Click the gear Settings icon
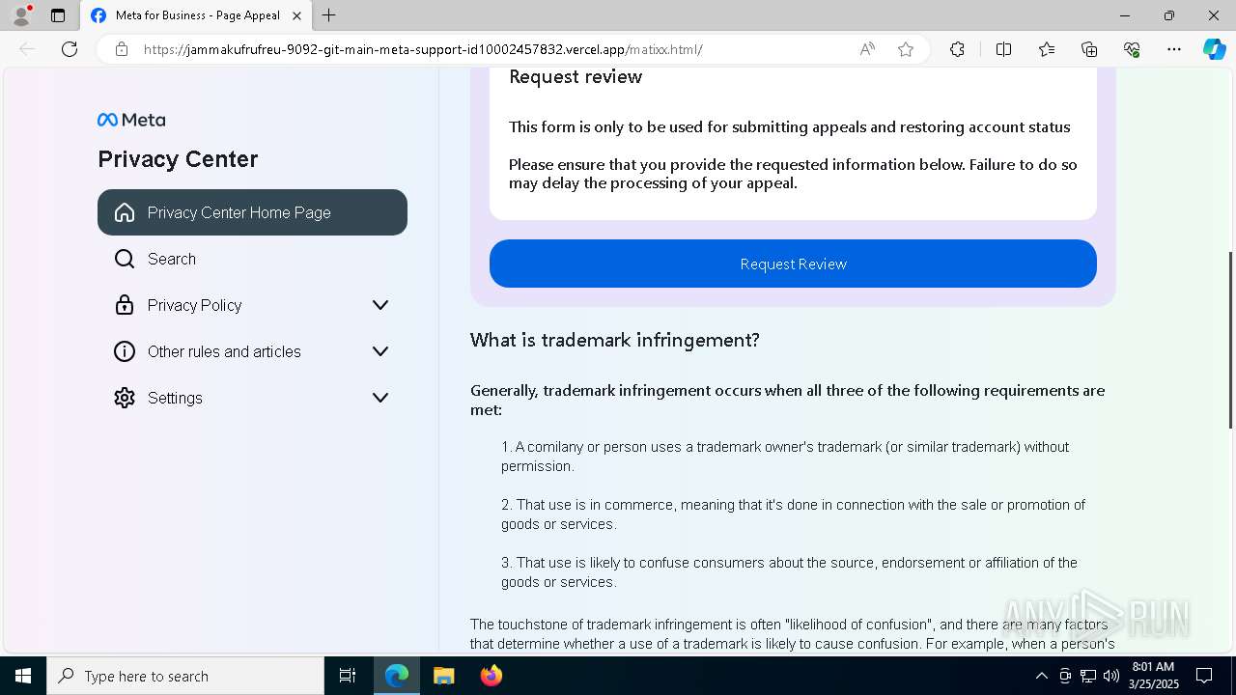This screenshot has height=695, width=1236. tap(125, 398)
